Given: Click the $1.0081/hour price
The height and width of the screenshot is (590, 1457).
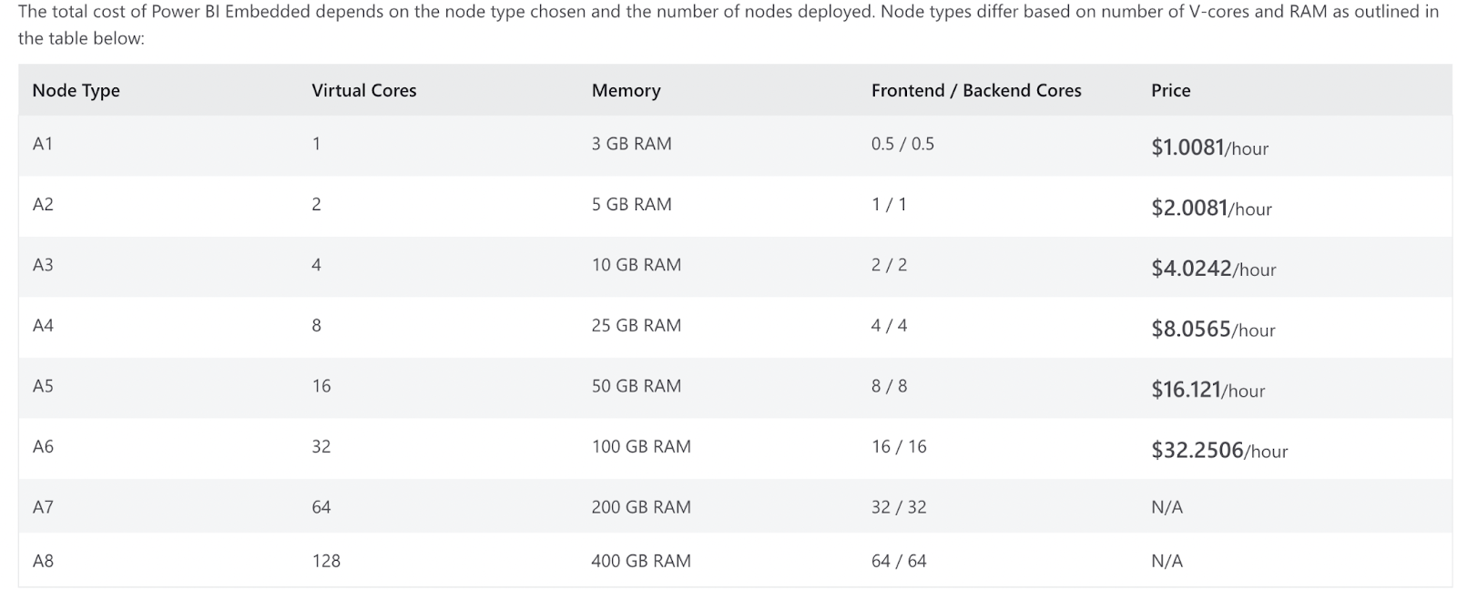Looking at the screenshot, I should pos(1209,147).
